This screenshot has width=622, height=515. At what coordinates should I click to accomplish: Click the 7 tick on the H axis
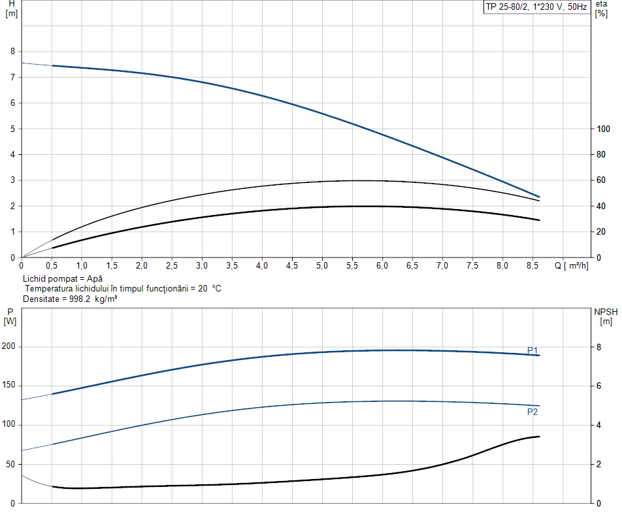click(x=12, y=77)
